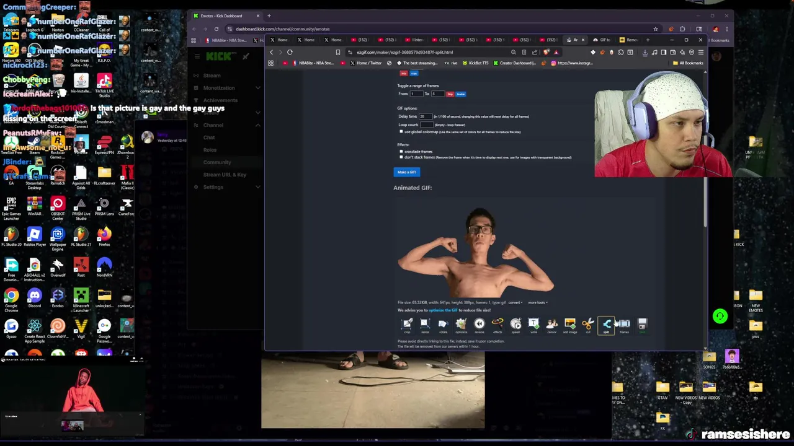Open the frames tool in ezgif
The height and width of the screenshot is (446, 794).
[624, 325]
